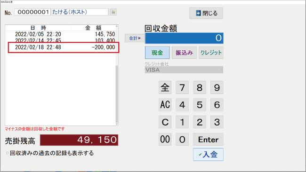The height and width of the screenshot is (172, 306).
Task: Click the 入金 deposit button
Action: point(208,155)
